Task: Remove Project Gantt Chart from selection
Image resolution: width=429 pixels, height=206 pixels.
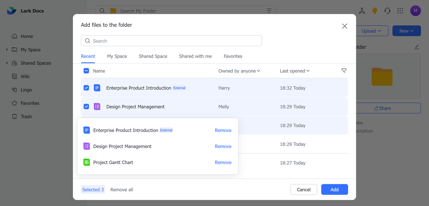Action: pos(223,162)
